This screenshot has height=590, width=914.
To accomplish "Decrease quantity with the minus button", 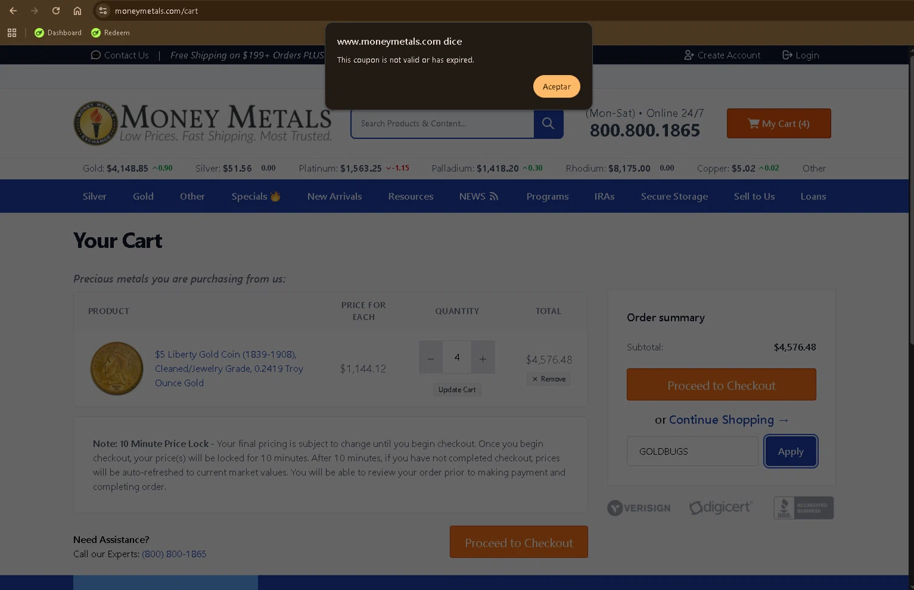I will click(x=431, y=358).
